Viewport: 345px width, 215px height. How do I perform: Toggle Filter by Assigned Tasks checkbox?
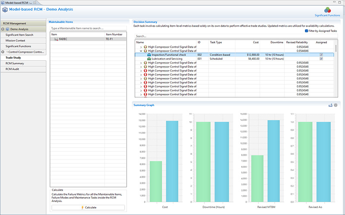pyautogui.click(x=306, y=31)
